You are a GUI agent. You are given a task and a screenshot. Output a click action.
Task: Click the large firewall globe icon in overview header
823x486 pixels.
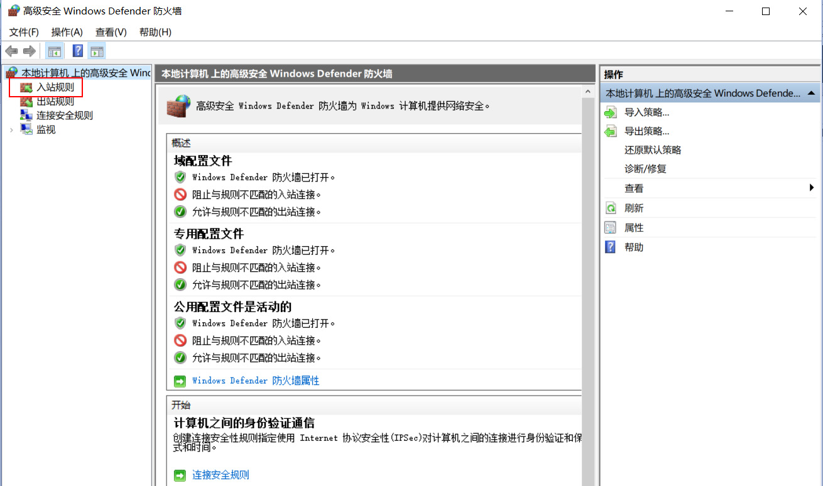point(178,105)
